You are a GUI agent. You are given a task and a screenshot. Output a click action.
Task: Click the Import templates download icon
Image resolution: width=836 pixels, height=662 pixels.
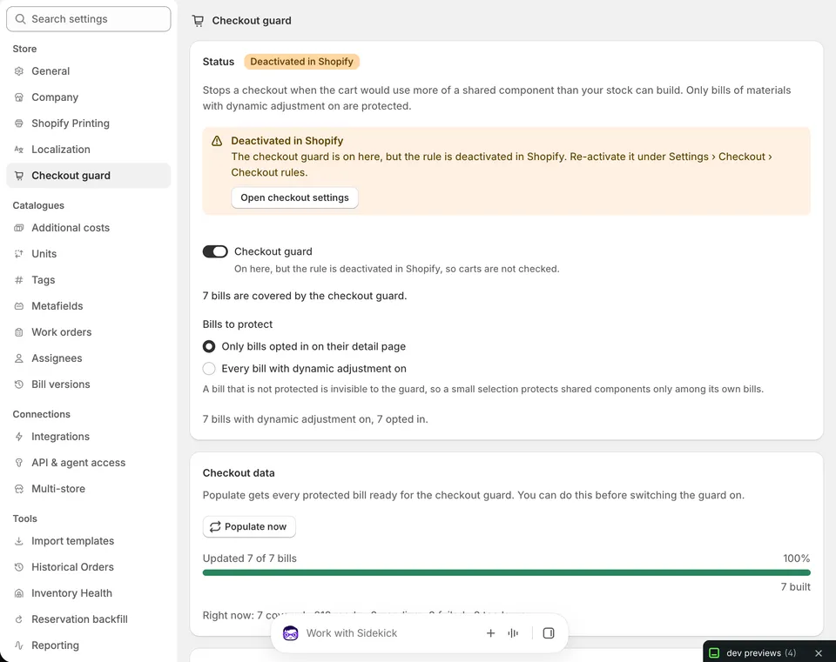(x=19, y=540)
